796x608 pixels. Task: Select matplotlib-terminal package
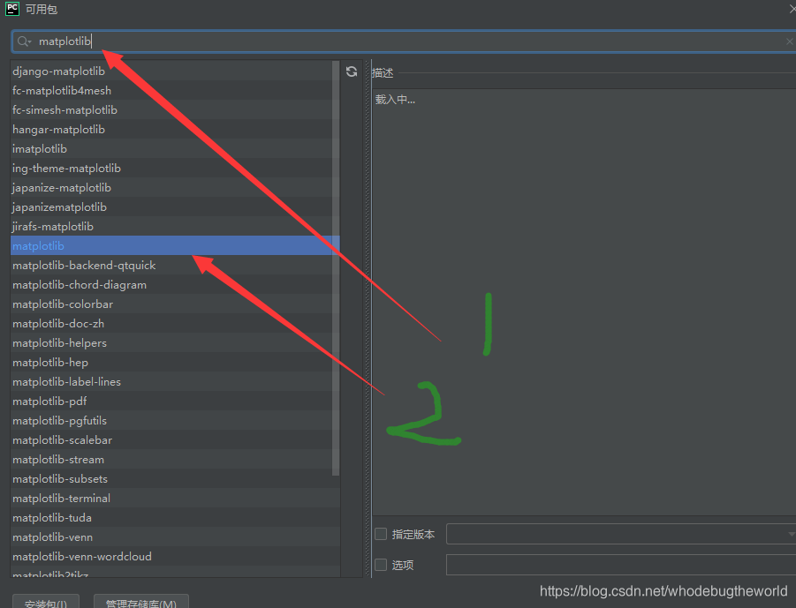click(x=175, y=498)
